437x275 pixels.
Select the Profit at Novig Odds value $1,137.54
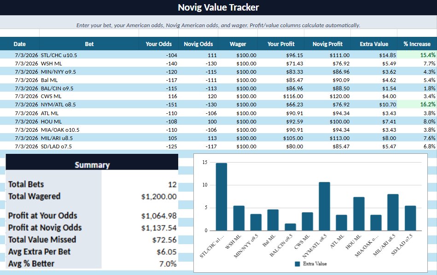[x=159, y=228]
